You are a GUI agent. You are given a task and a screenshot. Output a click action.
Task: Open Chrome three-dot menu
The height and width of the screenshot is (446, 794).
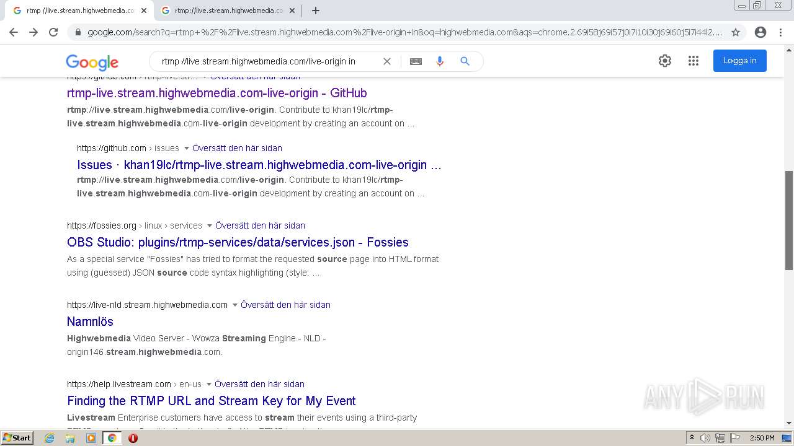[x=780, y=32]
